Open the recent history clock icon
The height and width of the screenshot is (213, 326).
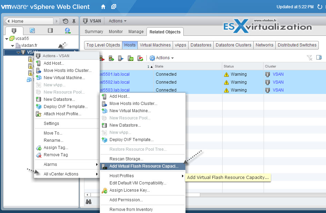[x=65, y=21]
